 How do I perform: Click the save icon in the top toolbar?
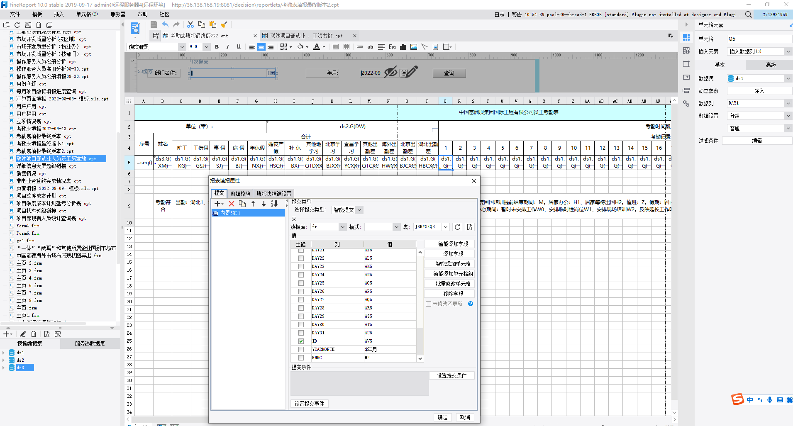pos(154,24)
